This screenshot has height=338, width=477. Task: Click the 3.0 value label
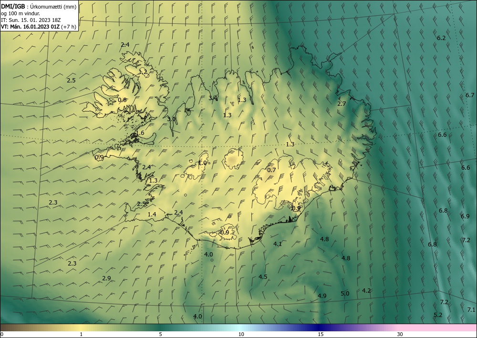171,119
